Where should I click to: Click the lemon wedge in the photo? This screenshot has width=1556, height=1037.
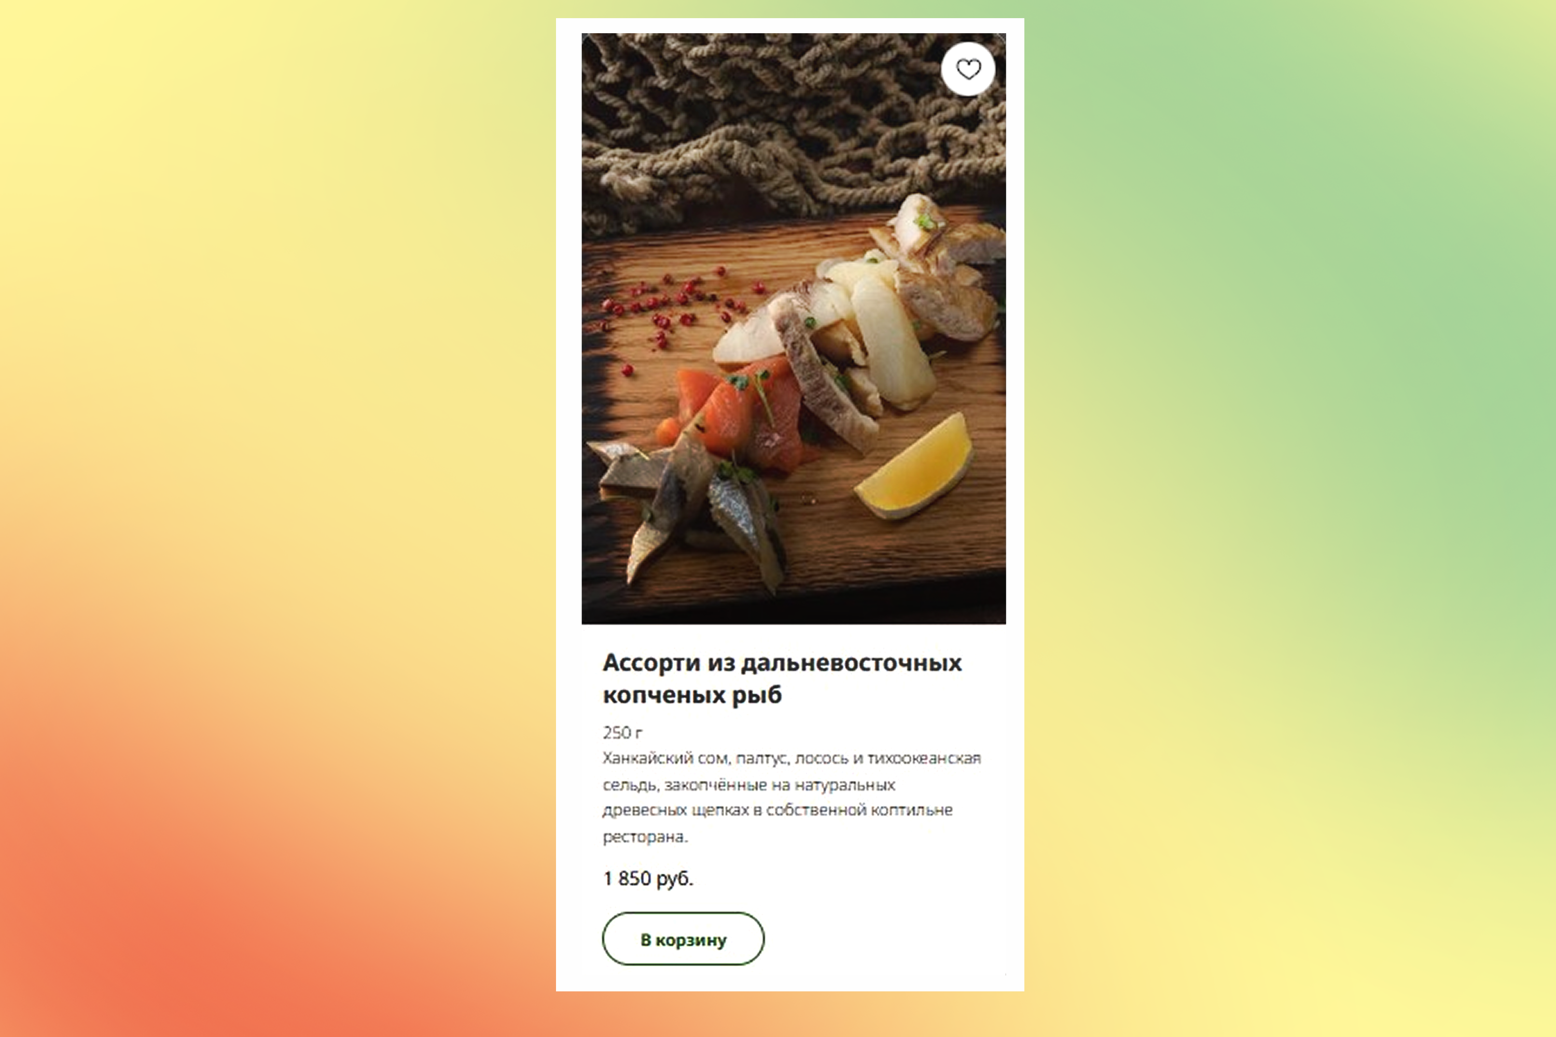click(x=914, y=466)
